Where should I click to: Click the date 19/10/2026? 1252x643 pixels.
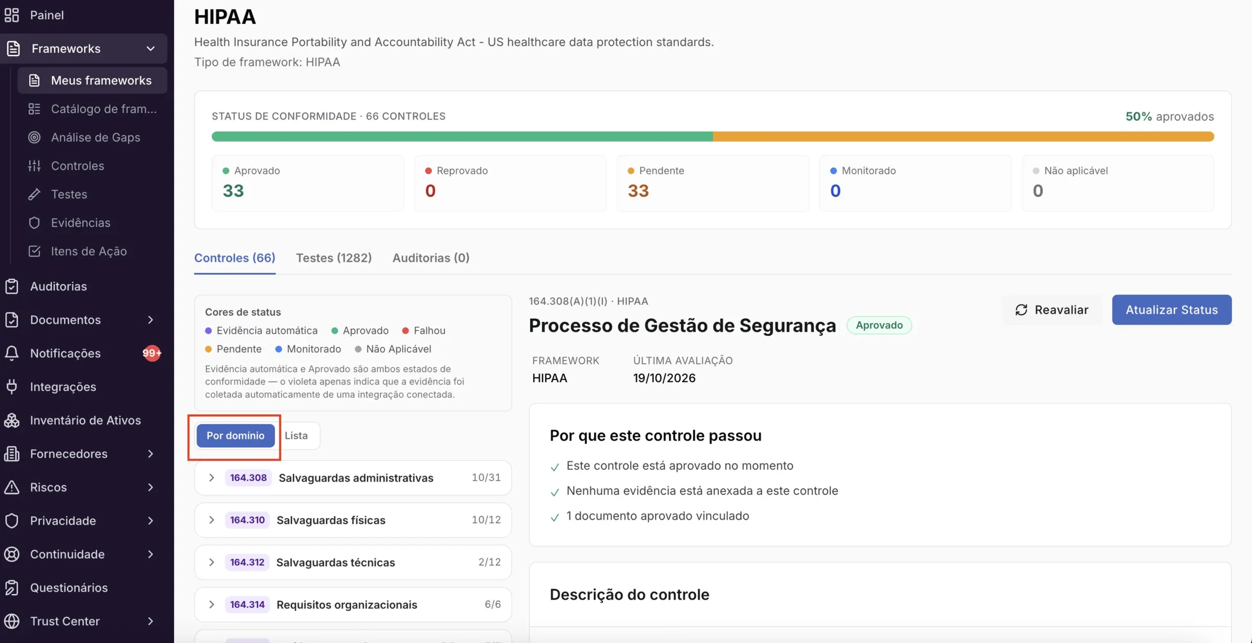(x=664, y=378)
